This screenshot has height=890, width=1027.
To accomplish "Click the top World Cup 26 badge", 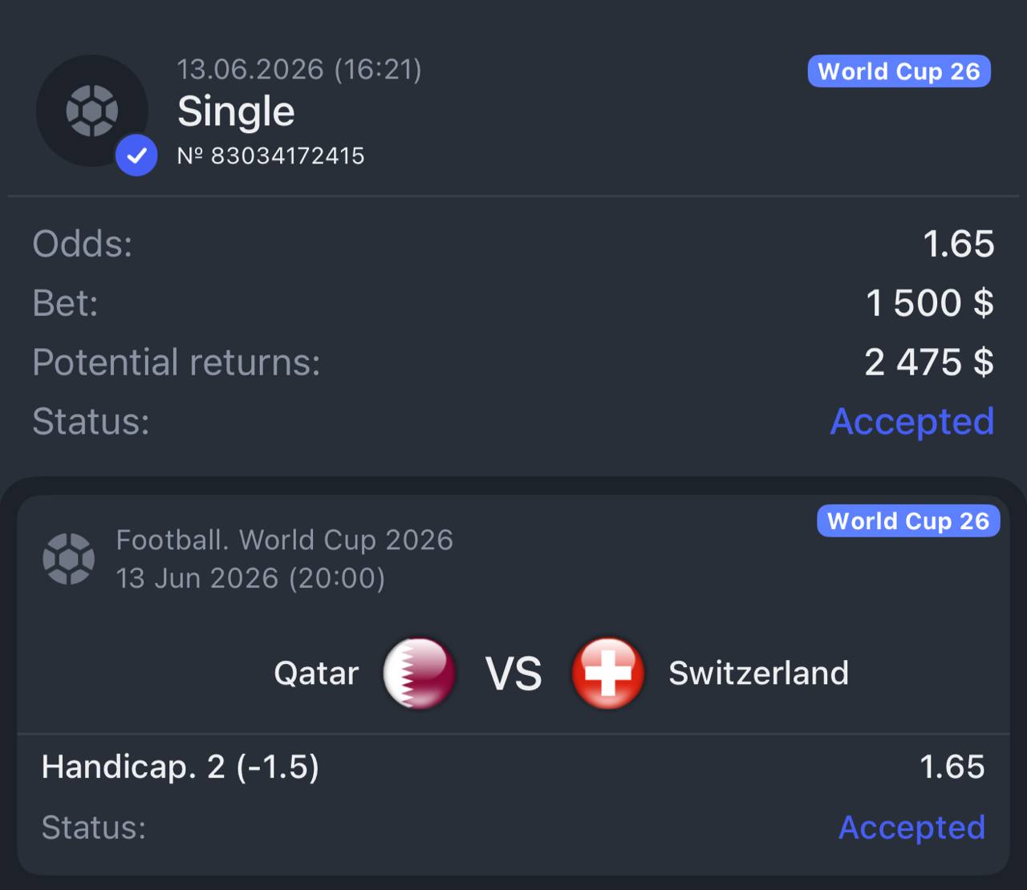I will [899, 71].
